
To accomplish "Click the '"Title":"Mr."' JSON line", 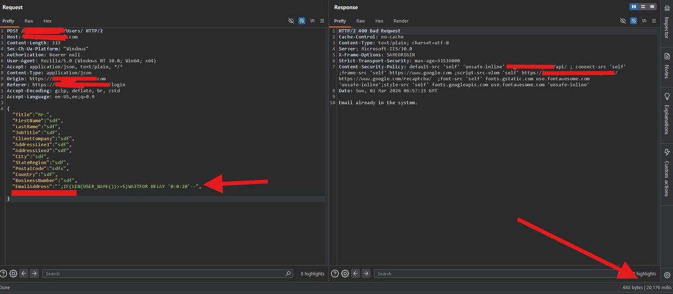I will 31,114.
